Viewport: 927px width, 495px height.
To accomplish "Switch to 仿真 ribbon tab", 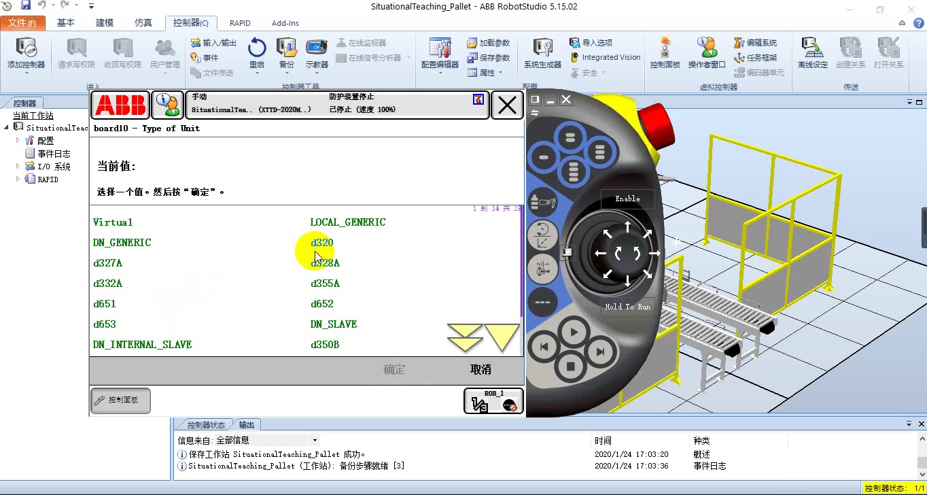I will 143,22.
